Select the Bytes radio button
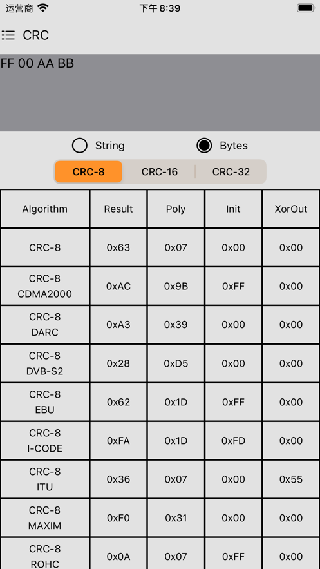Screen dimensions: 320x569 coord(204,146)
